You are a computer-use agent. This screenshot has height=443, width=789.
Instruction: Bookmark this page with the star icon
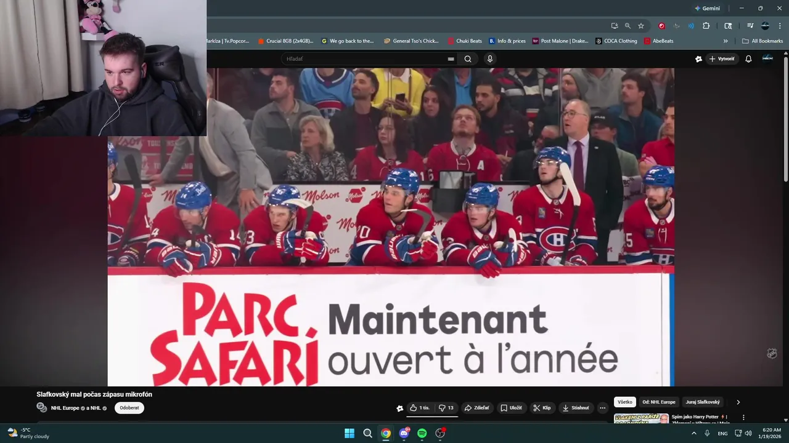coord(641,26)
